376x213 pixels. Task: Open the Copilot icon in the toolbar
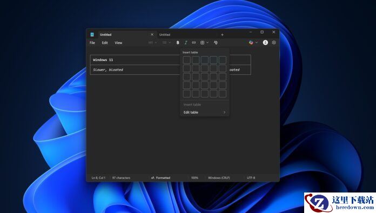coord(251,43)
